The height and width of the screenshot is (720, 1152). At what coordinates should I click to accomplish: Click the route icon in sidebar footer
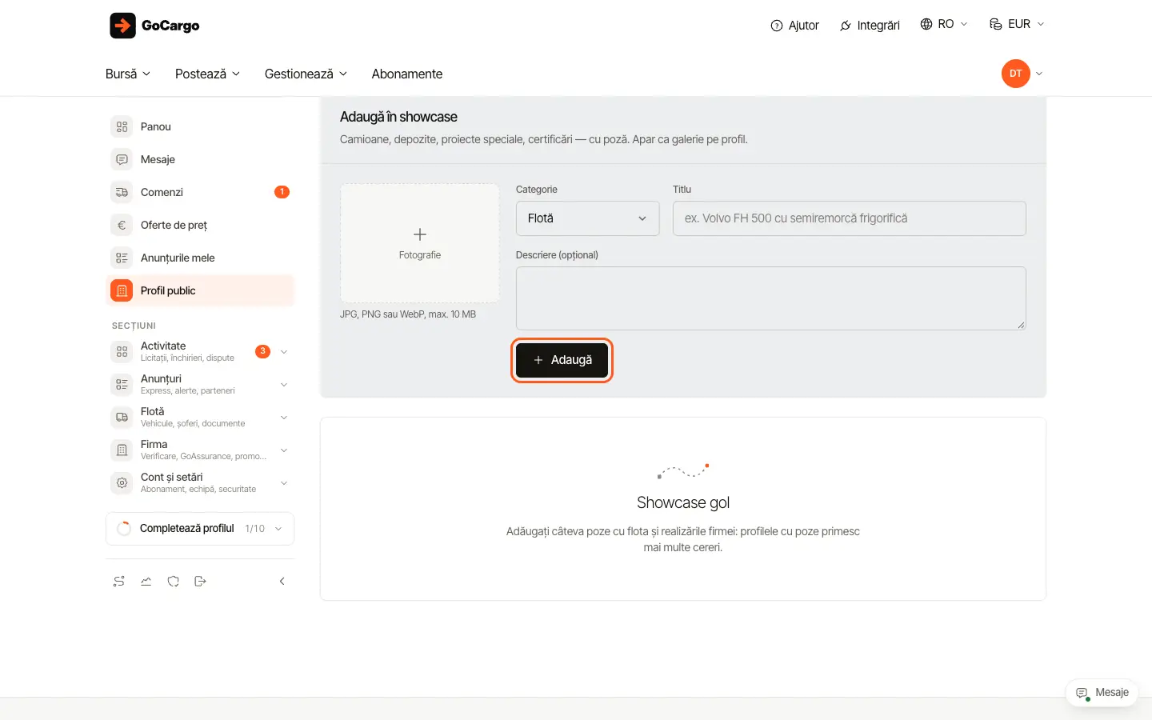[119, 582]
